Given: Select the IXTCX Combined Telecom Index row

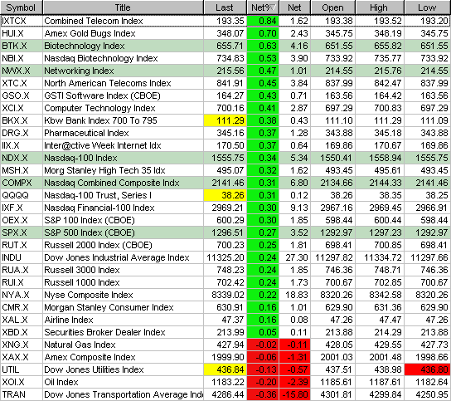Looking at the screenshot, I should point(225,21).
